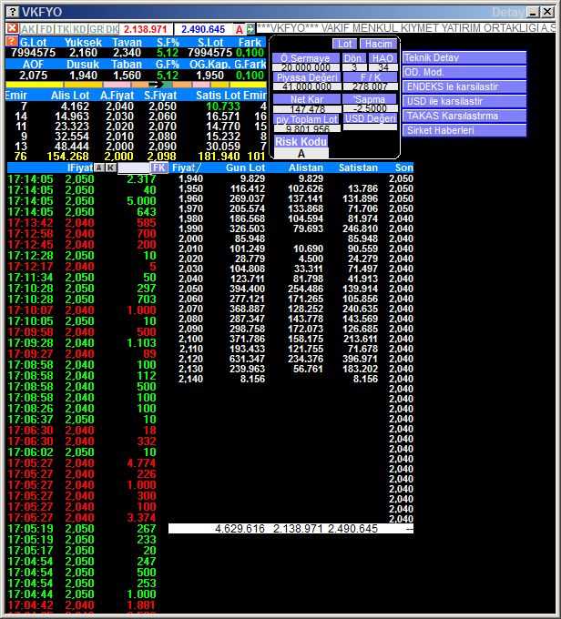The width and height of the screenshot is (561, 619).
Task: Toggle the KD toolbar button
Action: (x=79, y=29)
